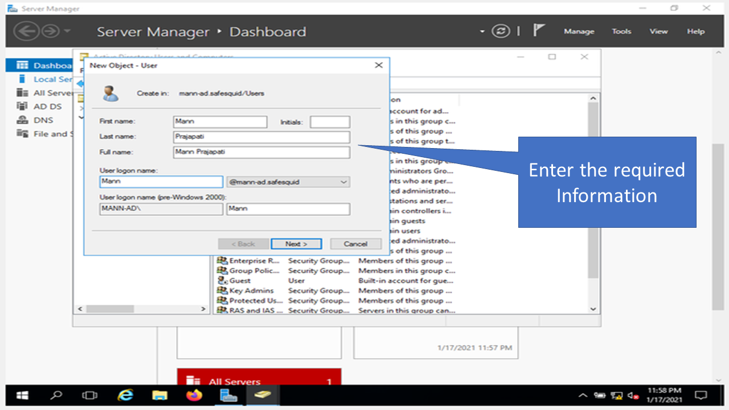Open the View menu
Image resolution: width=729 pixels, height=410 pixels.
point(658,31)
